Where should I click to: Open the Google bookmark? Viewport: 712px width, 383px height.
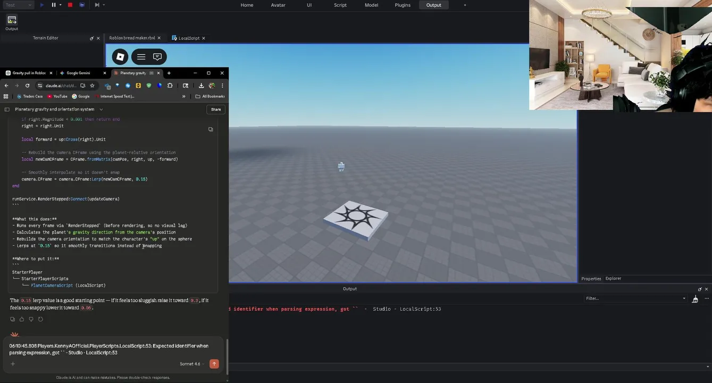81,96
